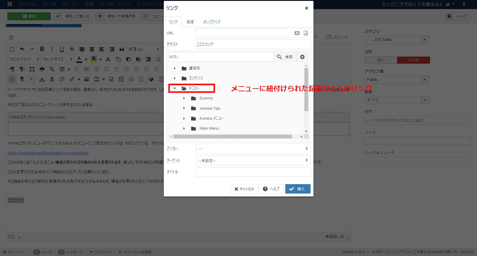Image resolution: width=477 pixels, height=256 pixels.
Task: Select いいえ for the 注目 option
Action: [413, 60]
